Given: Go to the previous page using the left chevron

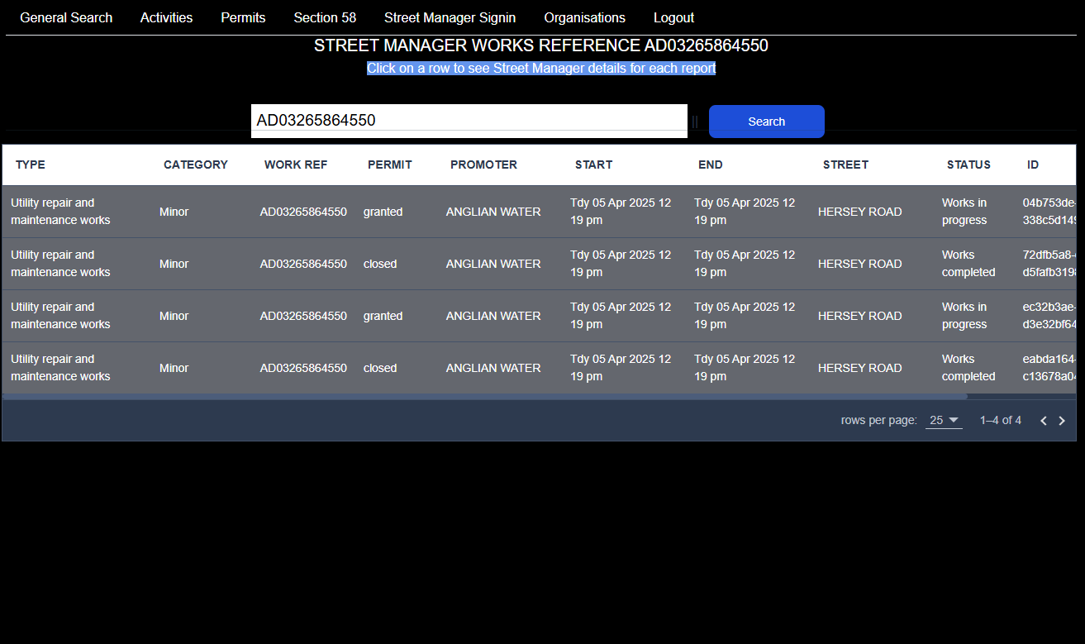Looking at the screenshot, I should pyautogui.click(x=1043, y=420).
